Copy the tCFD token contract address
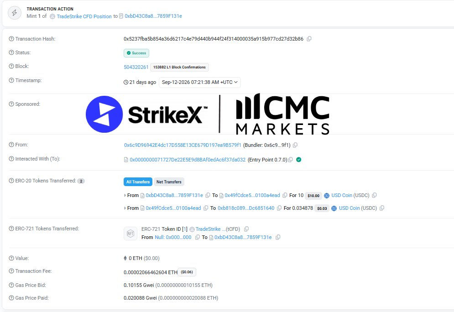454x312 pixels. [x=246, y=229]
